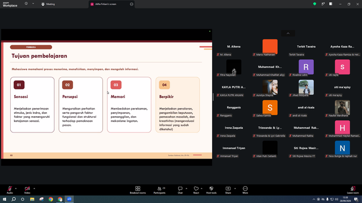The height and width of the screenshot is (203, 362).
Task: Click the Irena Zaquela participant name
Action: coord(234,128)
